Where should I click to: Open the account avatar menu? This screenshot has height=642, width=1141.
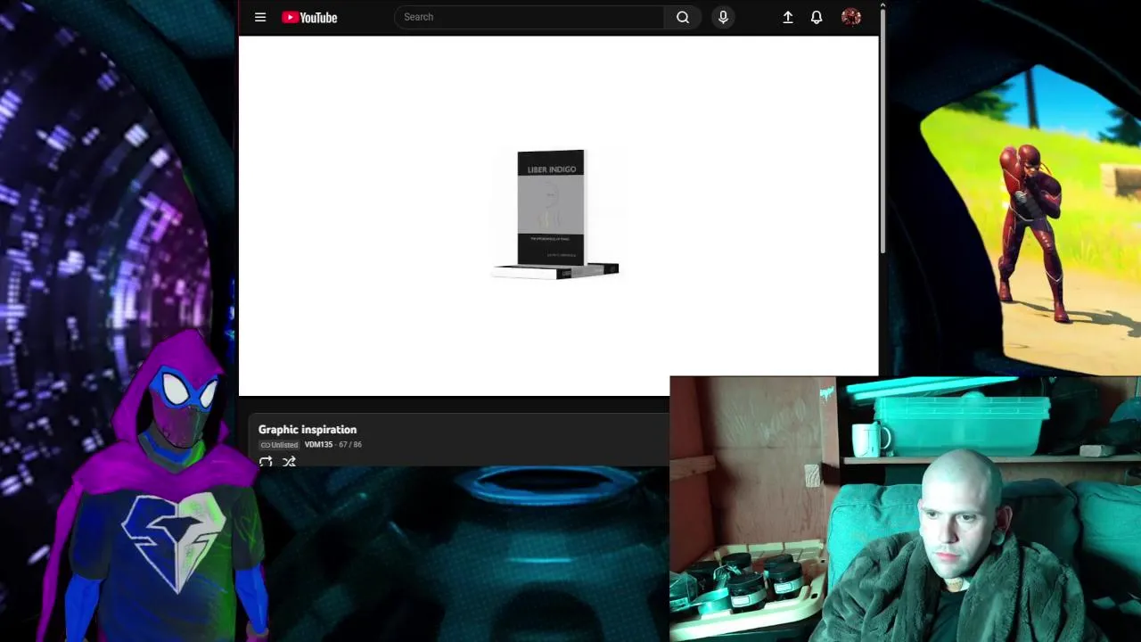point(851,17)
